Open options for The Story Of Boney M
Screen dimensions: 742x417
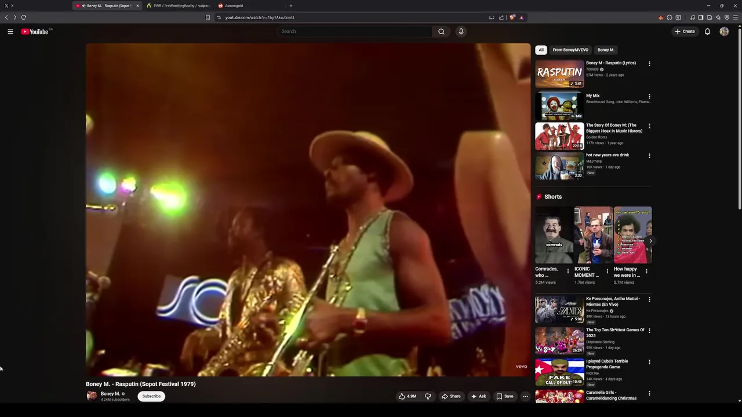pyautogui.click(x=649, y=126)
